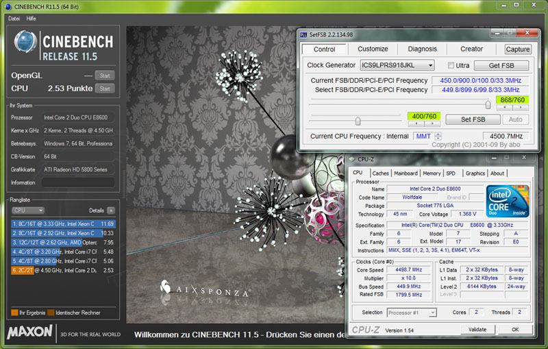This screenshot has height=349, width=548.
Task: Open the Caches tab in CPU-Z
Action: (380, 173)
